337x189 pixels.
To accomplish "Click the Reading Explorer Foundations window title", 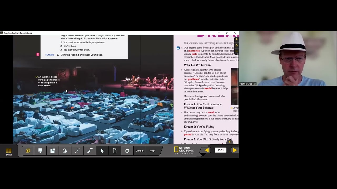I will point(18,33).
